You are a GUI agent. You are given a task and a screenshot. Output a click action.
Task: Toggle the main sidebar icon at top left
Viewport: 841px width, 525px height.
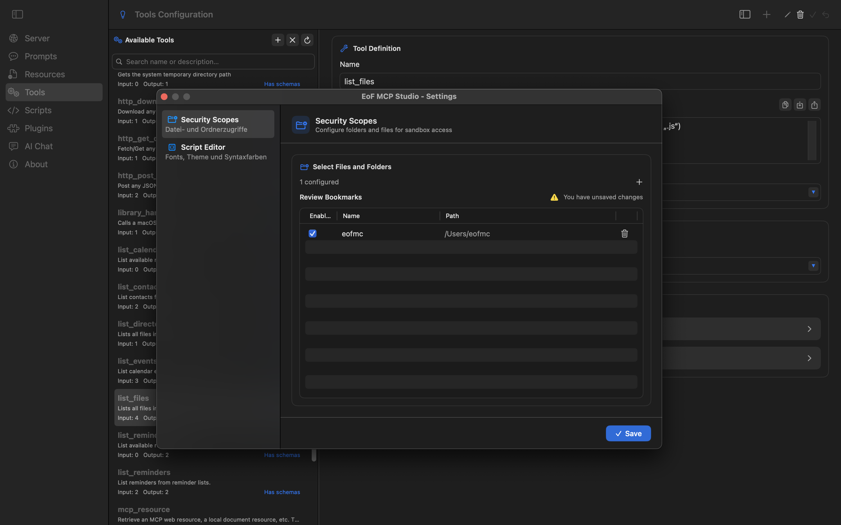(17, 14)
